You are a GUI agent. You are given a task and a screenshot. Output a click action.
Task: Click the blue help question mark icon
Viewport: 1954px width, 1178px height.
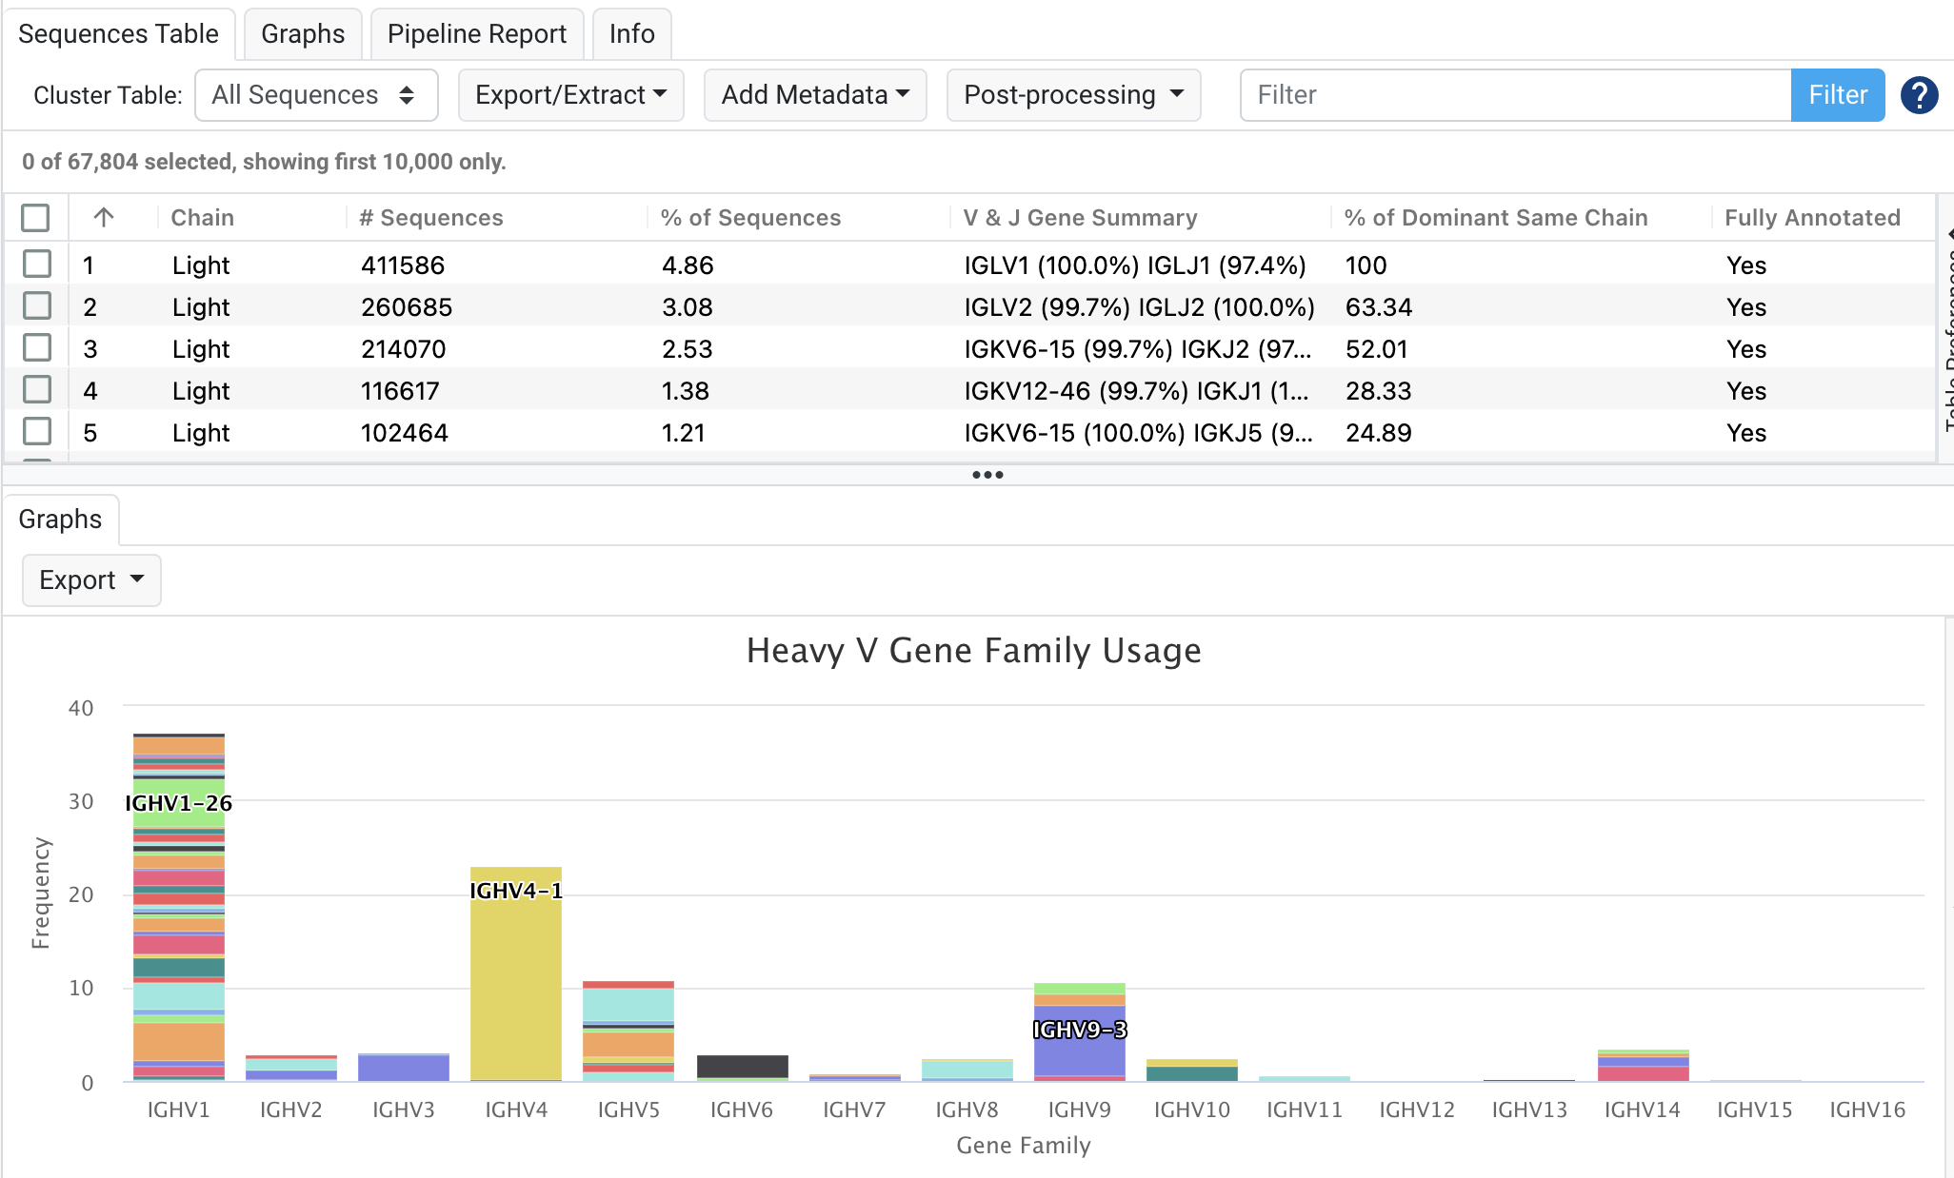[1919, 95]
